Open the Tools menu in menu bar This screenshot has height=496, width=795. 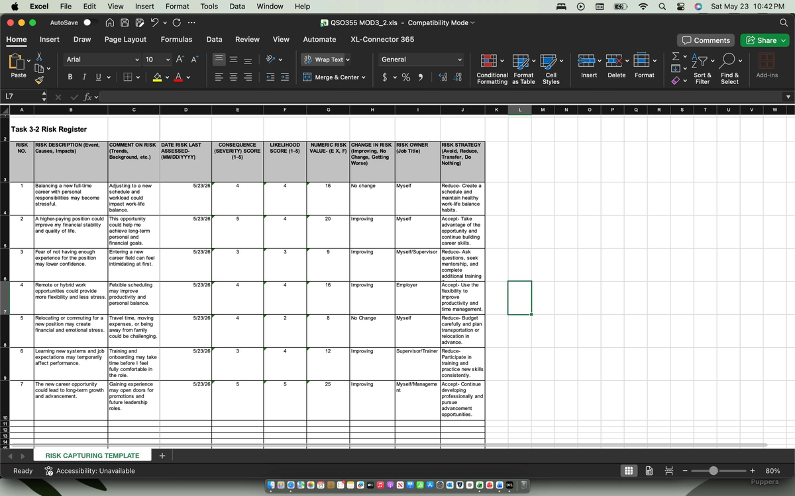click(x=209, y=6)
